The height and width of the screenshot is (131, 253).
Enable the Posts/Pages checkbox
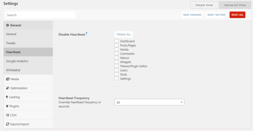pos(116,45)
